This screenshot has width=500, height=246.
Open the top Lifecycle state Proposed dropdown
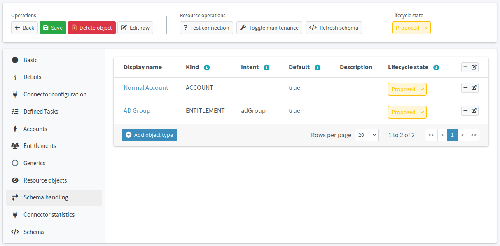pos(411,28)
